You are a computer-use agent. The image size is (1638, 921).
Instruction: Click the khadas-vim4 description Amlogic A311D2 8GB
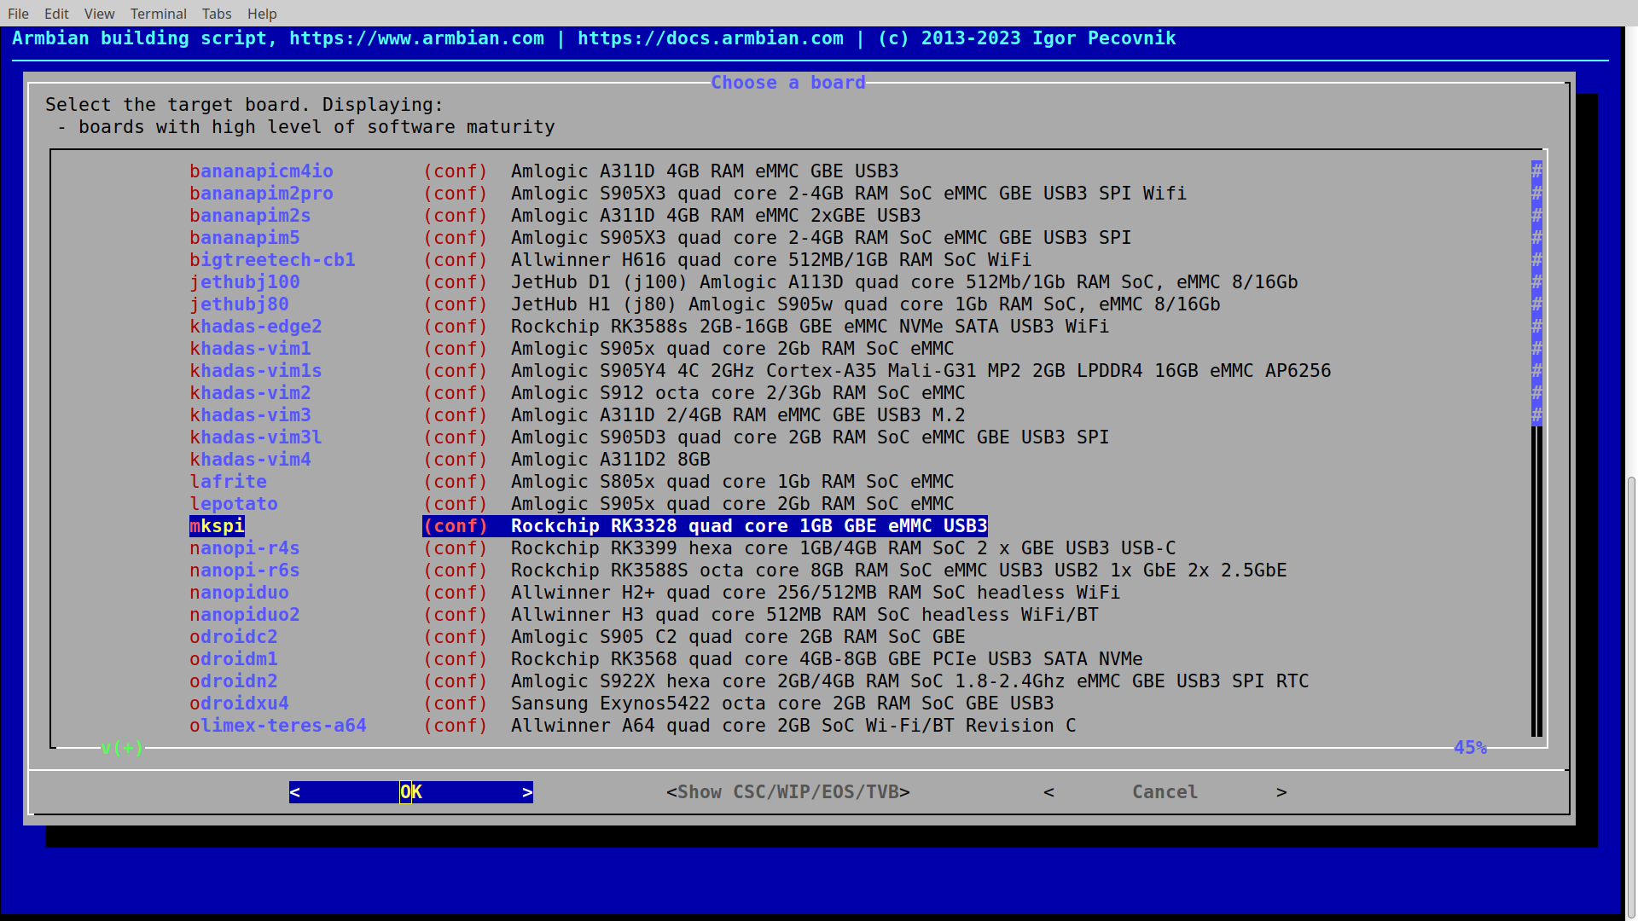coord(610,460)
